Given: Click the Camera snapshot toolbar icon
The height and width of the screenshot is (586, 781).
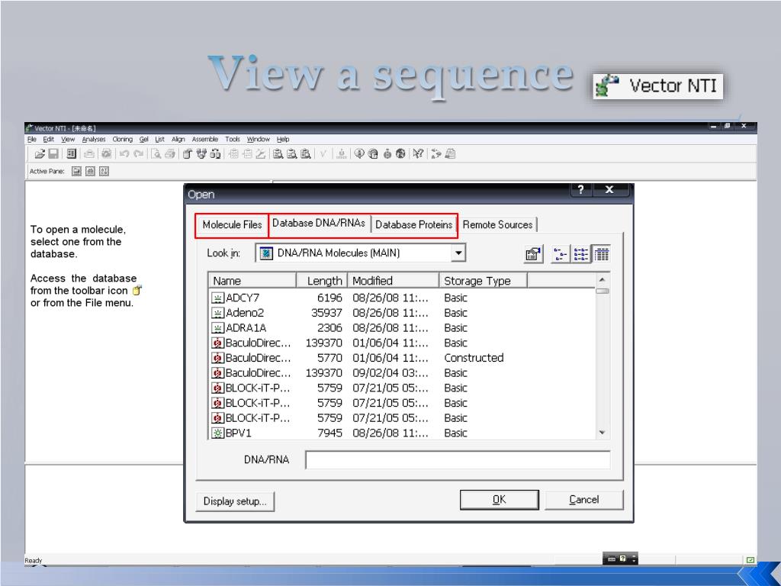Looking at the screenshot, I should tap(106, 154).
